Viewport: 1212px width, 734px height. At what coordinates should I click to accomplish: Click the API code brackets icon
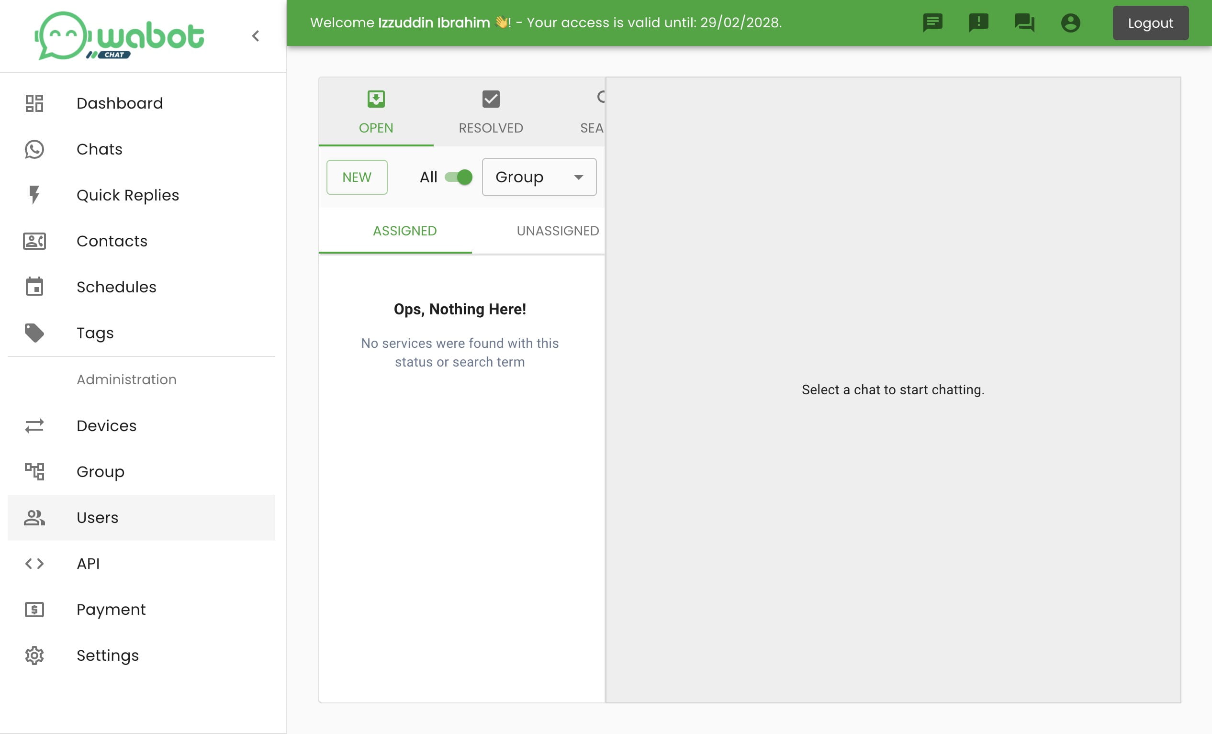tap(34, 564)
